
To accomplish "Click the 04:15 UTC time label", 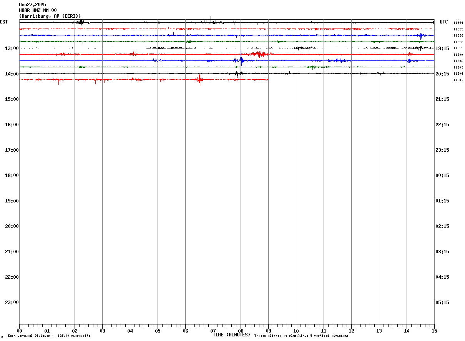I will point(442,277).
